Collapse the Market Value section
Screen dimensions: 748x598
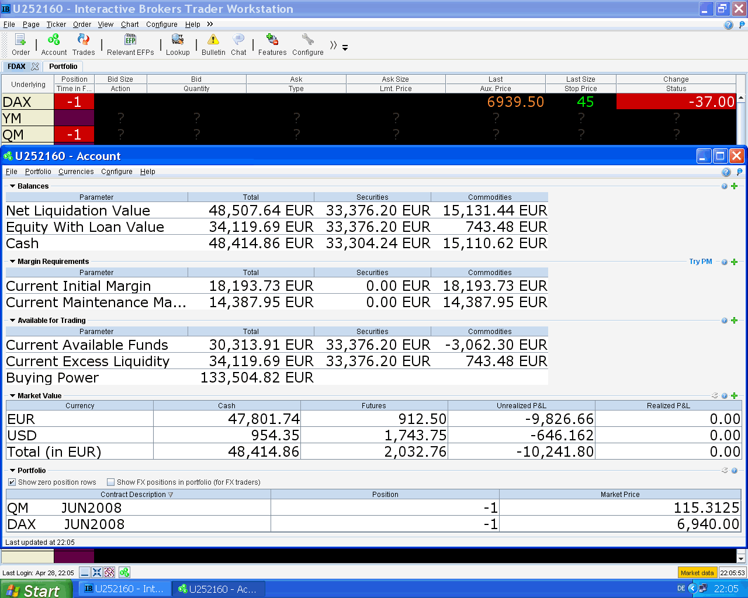click(12, 396)
